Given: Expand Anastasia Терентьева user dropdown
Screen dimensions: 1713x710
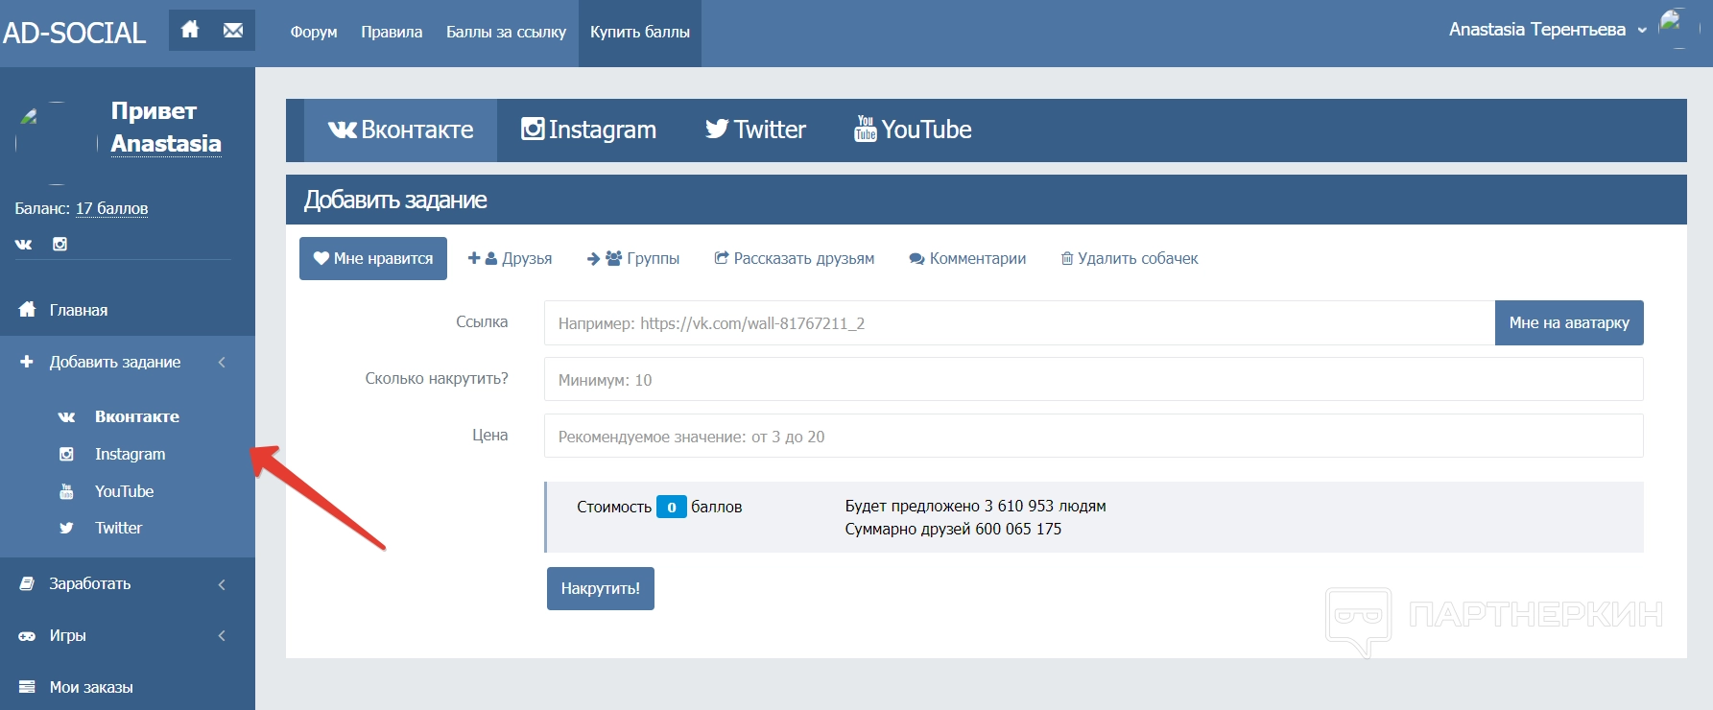Looking at the screenshot, I should point(1547,30).
